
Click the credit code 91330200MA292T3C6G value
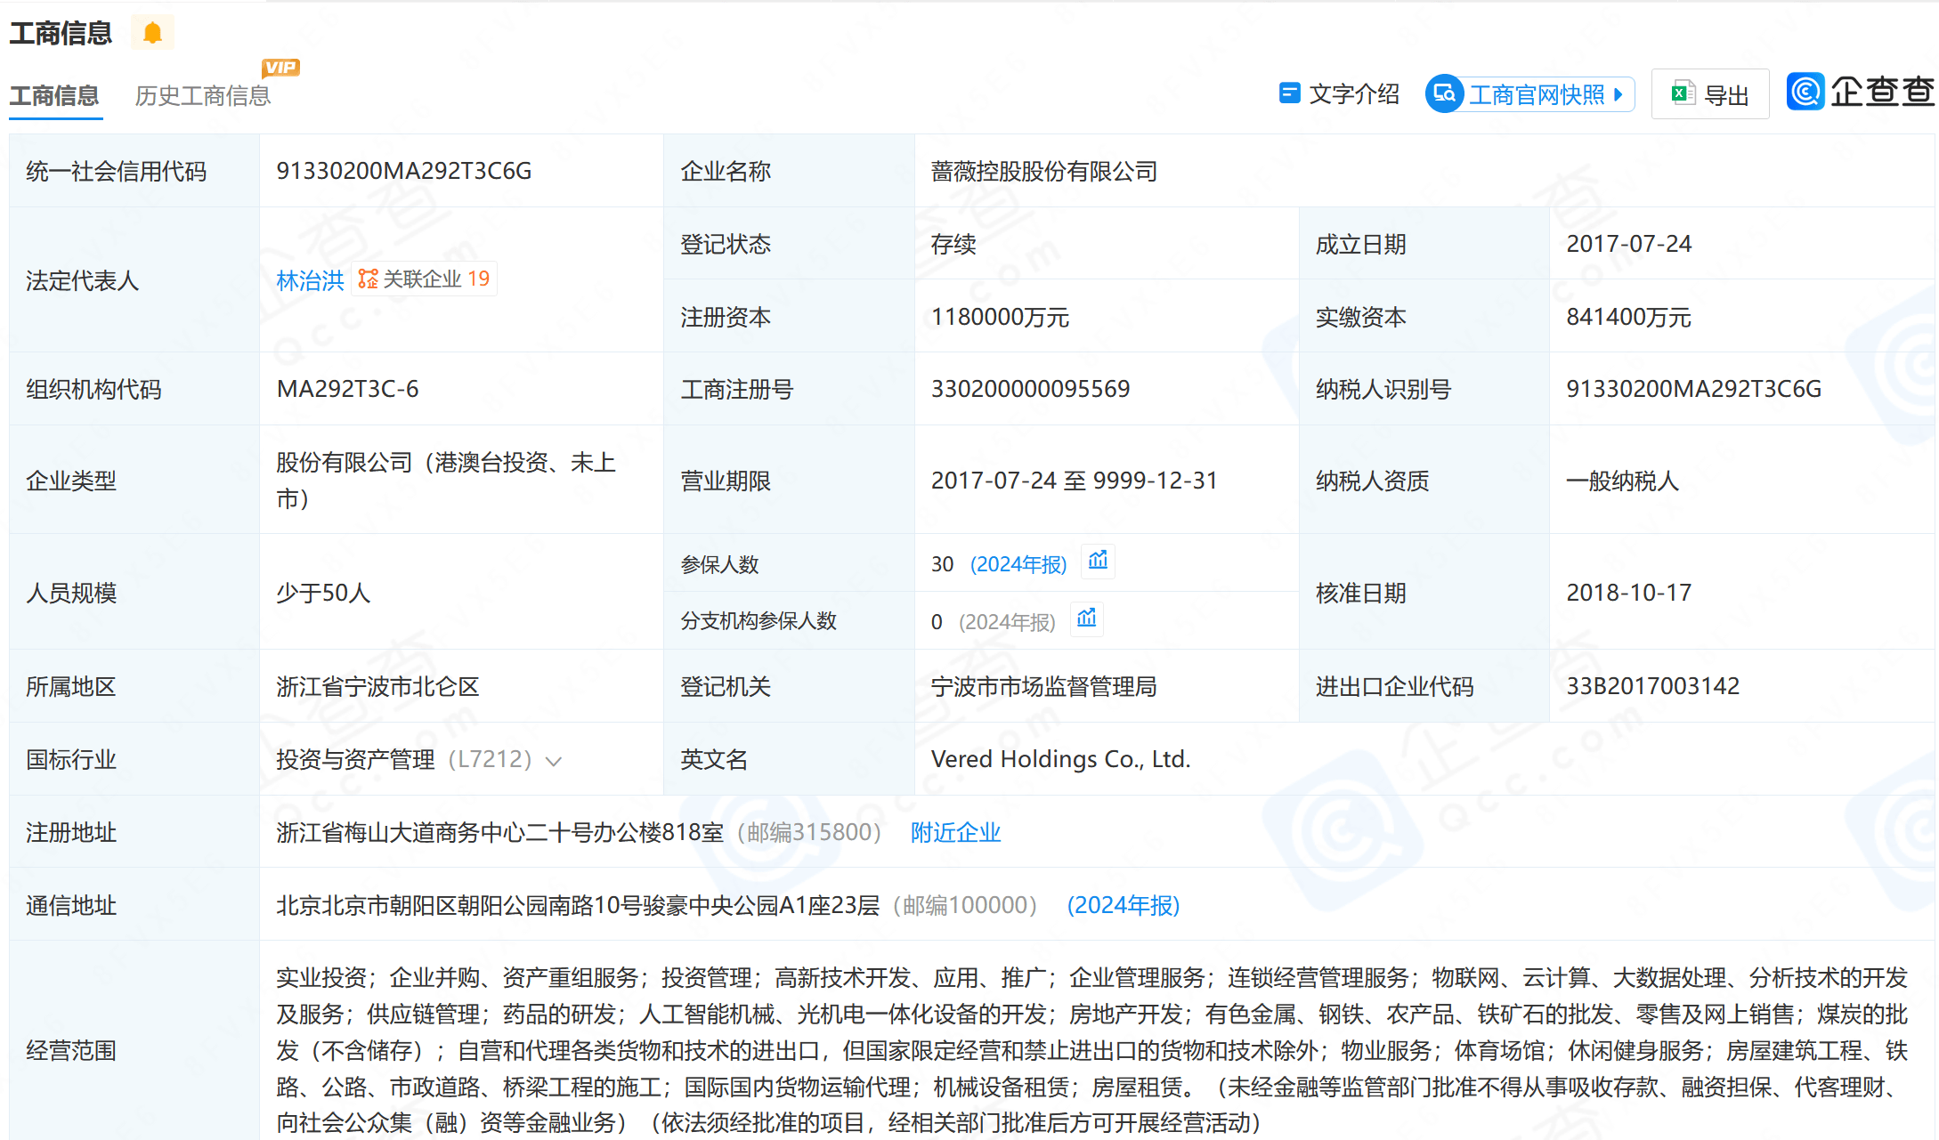click(403, 171)
